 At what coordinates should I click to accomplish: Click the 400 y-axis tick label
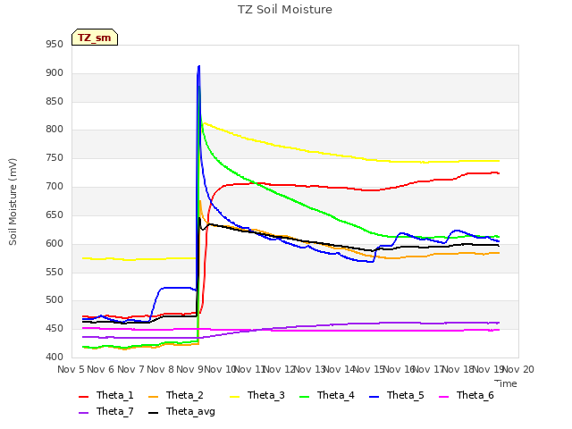click(x=55, y=357)
